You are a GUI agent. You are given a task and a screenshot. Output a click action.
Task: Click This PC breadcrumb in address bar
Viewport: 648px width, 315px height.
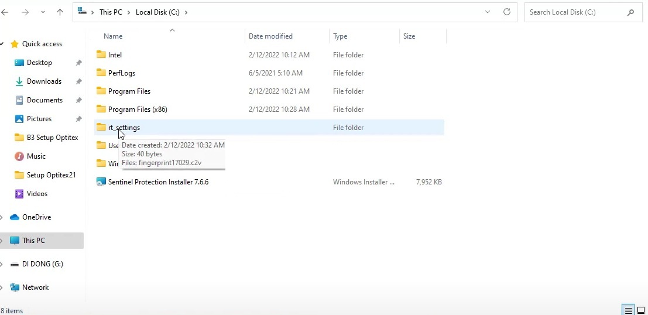click(111, 12)
